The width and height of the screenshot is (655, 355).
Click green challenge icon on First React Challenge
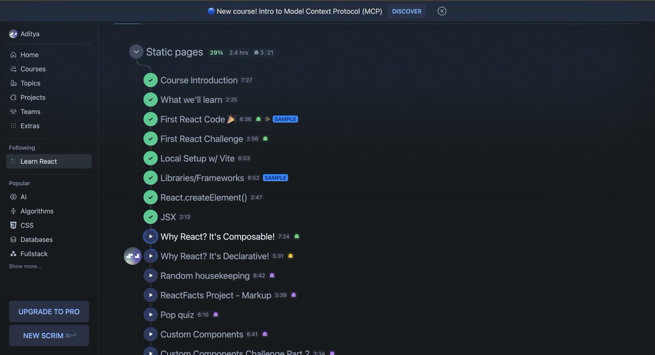point(265,139)
